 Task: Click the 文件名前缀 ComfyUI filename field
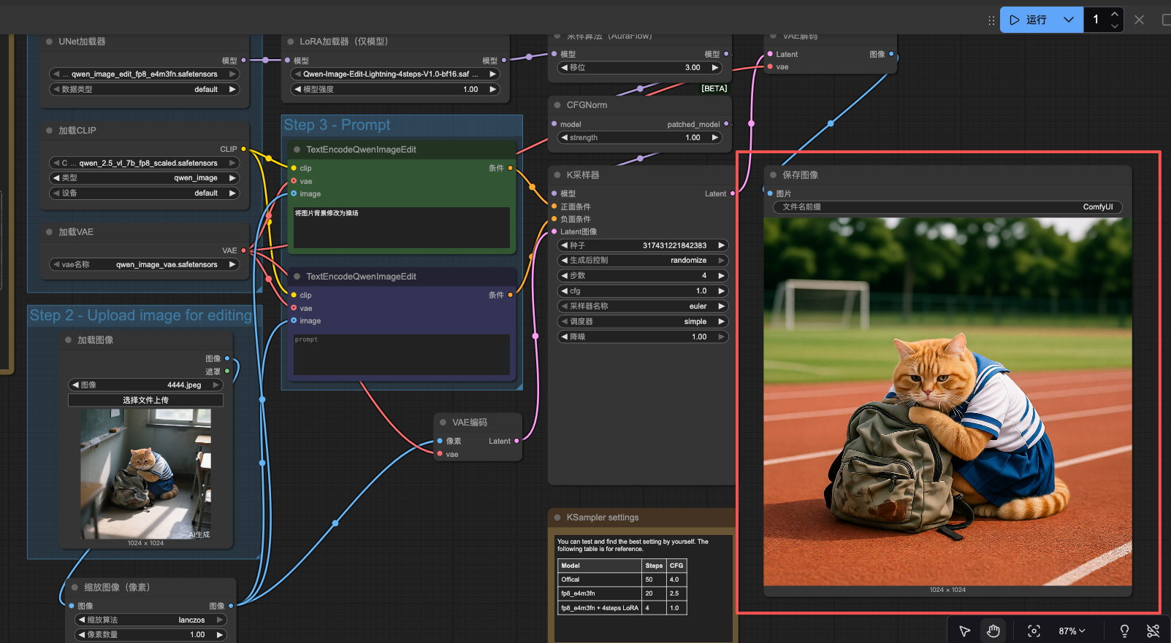(x=947, y=207)
